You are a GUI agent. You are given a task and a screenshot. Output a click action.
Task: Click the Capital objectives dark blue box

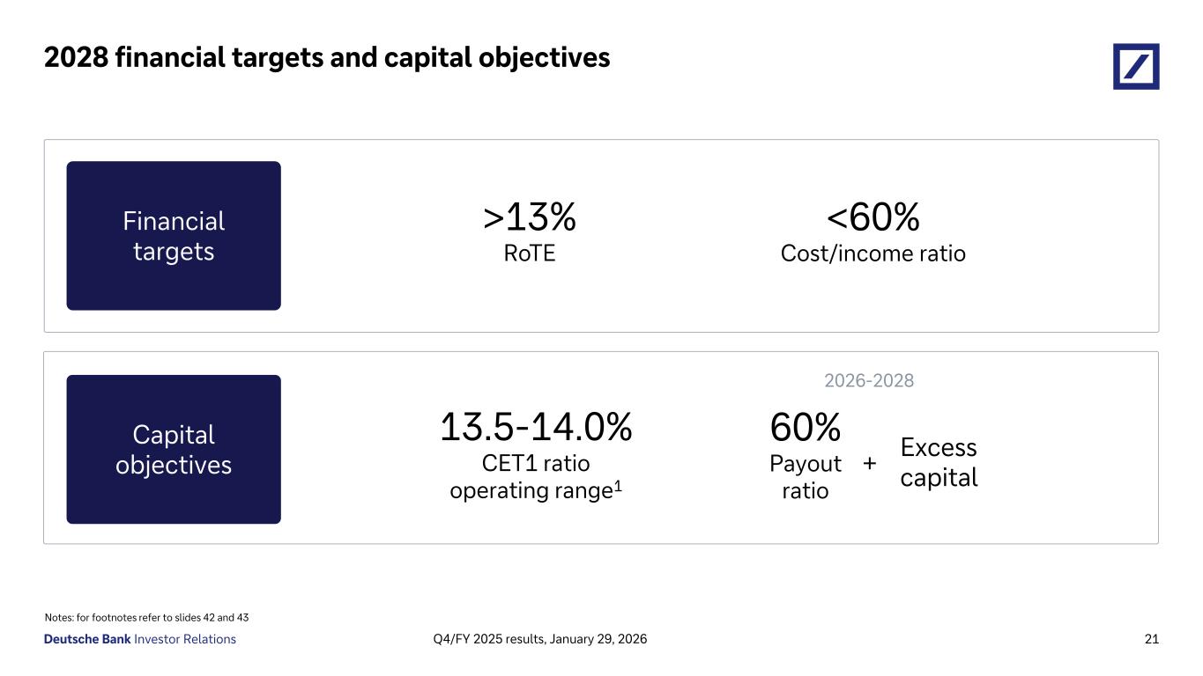pos(174,450)
